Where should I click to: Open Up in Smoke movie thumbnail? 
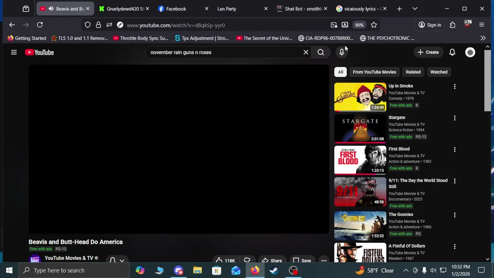[x=360, y=97]
